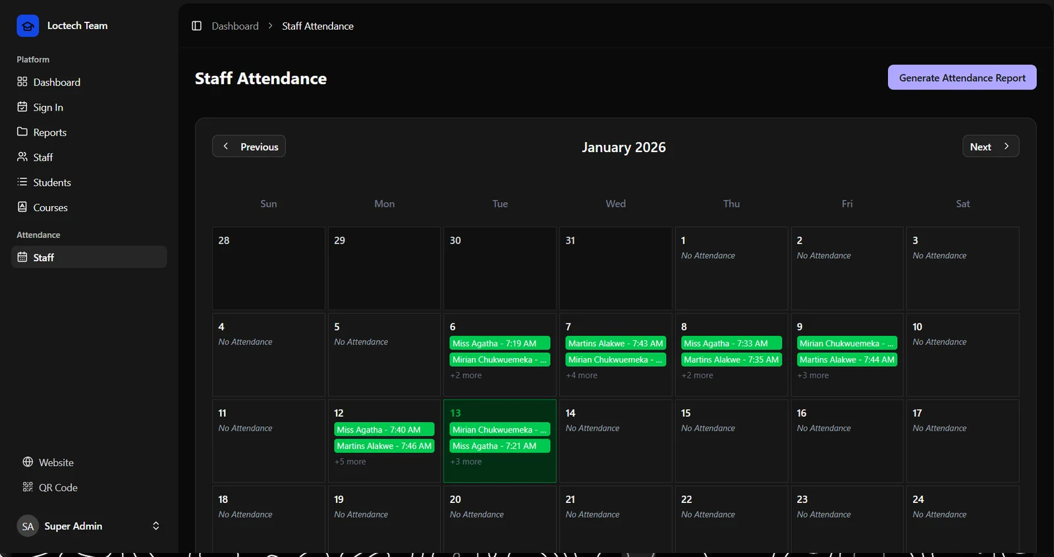Click Generate Attendance Report button
Screen dimensions: 1054x557
[962, 77]
